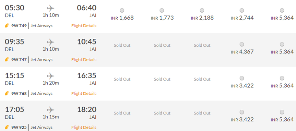Screen dimensions: 296x131
Task: Select INR 3,422 fare on 15:15 flight
Action: pos(241,78)
